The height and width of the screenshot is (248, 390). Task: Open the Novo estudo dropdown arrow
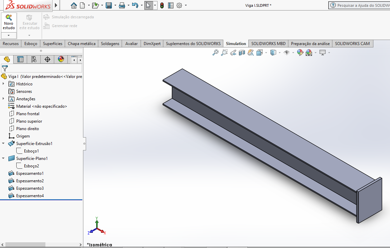(x=9, y=36)
